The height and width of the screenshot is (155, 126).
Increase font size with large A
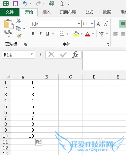pyautogui.click(x=99, y=24)
